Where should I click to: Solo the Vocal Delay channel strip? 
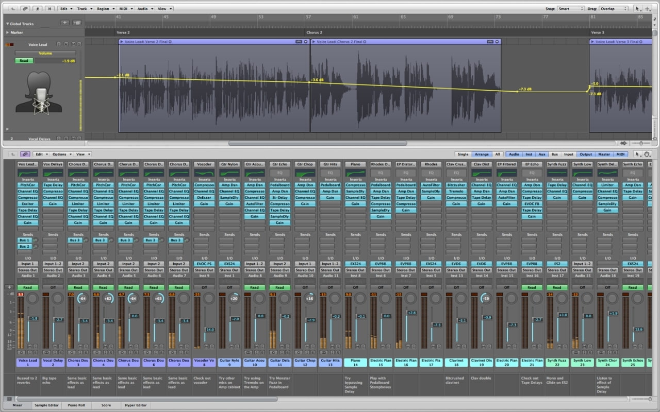pos(60,346)
